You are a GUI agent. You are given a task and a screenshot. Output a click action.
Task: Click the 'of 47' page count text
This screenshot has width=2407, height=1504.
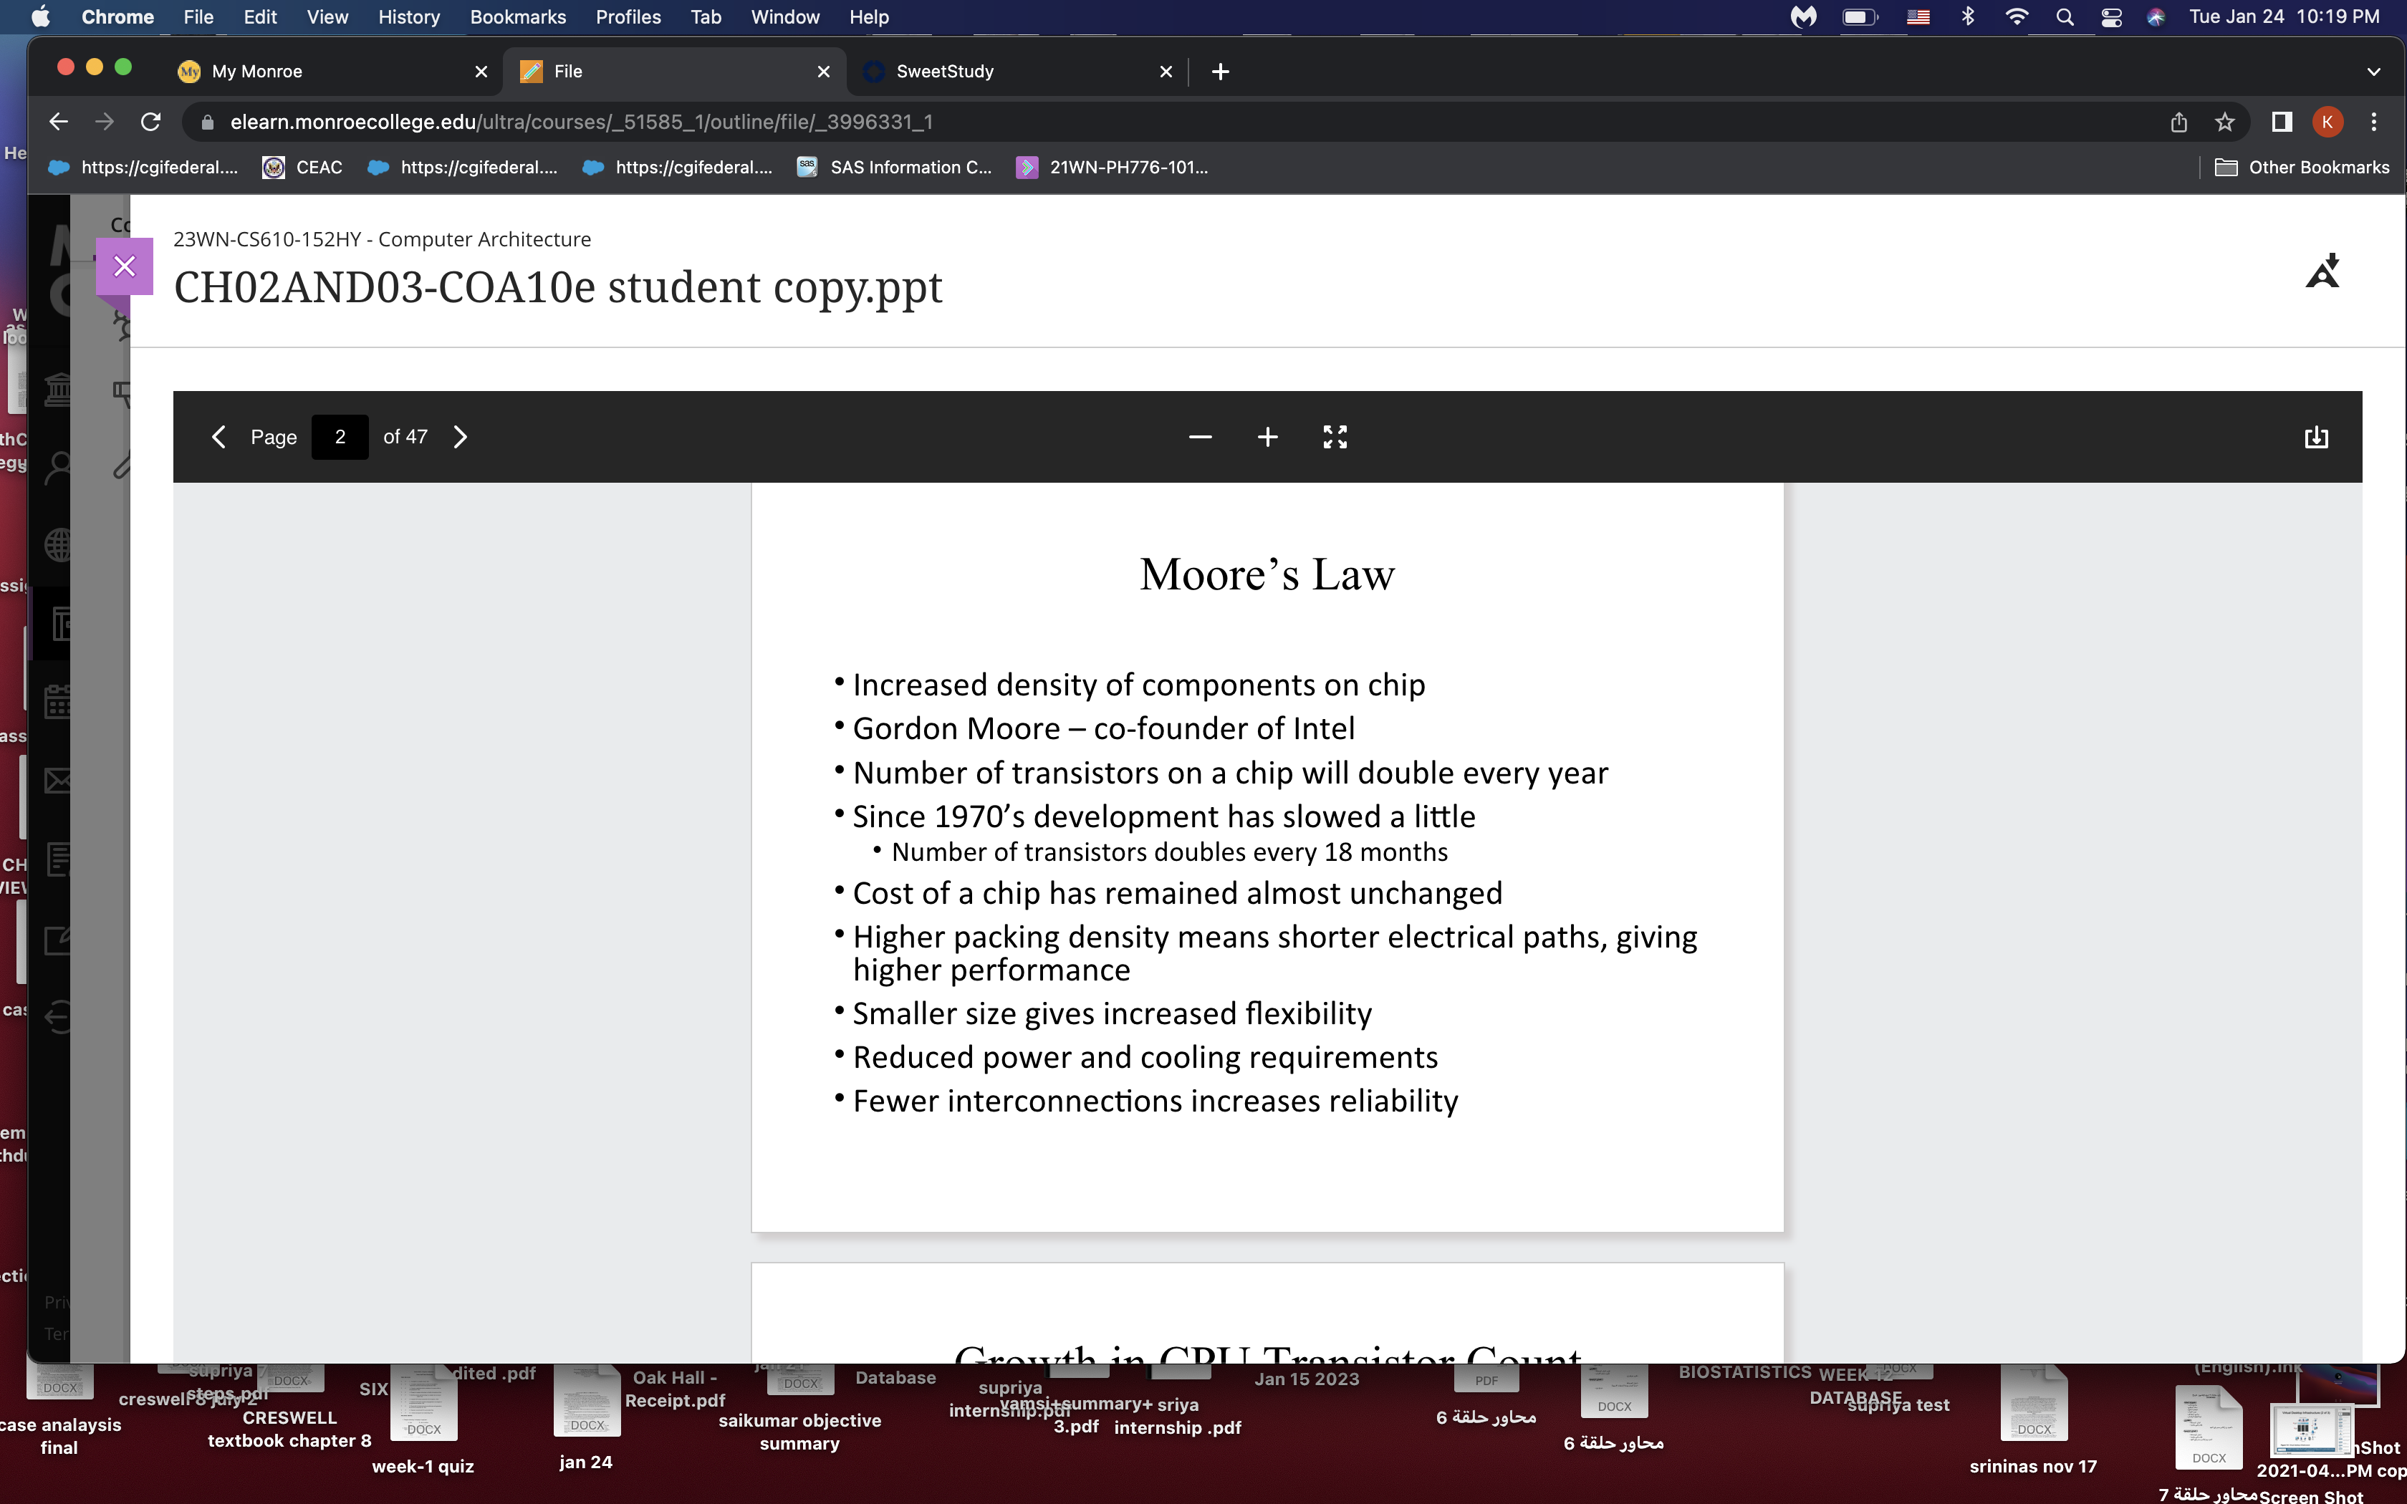(x=405, y=437)
